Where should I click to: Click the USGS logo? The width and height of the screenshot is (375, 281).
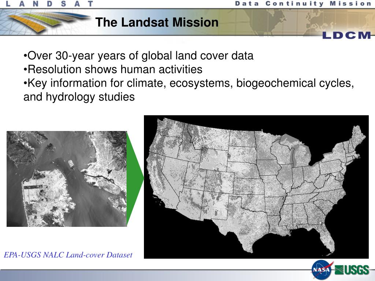(x=352, y=270)
